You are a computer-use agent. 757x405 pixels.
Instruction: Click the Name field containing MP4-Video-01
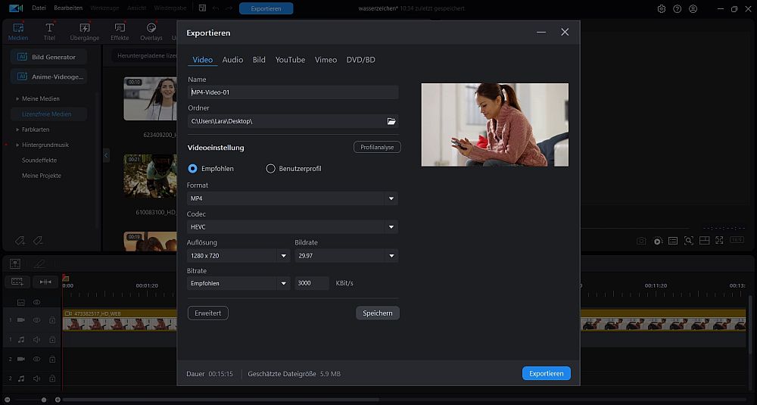click(x=292, y=92)
